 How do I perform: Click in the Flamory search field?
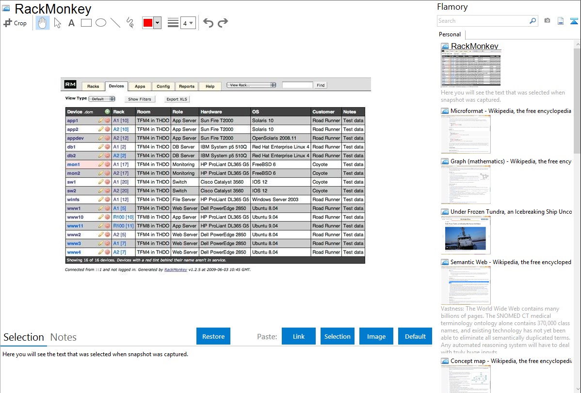point(483,21)
